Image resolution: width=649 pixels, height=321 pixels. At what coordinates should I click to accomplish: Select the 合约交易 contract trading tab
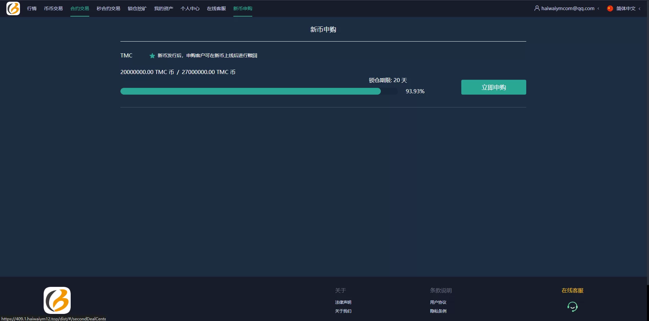79,8
